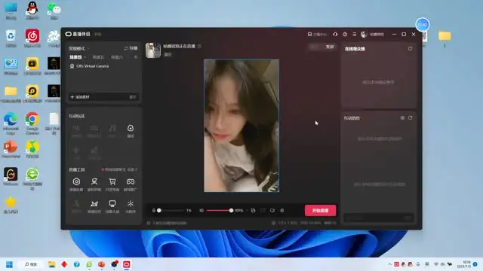The height and width of the screenshot is (271, 483).
Task: Click the recording icon after the 100% slider
Action: pos(253,211)
